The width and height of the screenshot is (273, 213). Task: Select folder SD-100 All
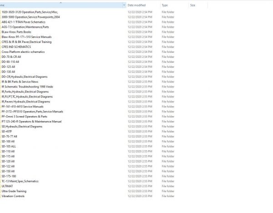tap(8, 142)
